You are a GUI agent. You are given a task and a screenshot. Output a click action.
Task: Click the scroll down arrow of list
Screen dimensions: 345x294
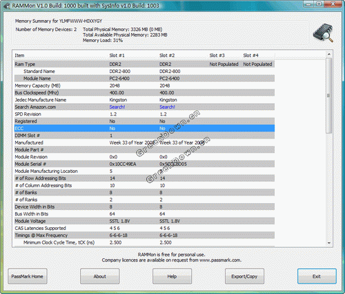click(x=329, y=243)
